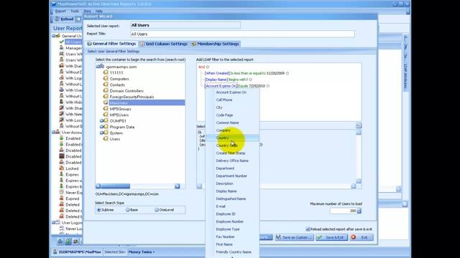Image resolution: width=460 pixels, height=258 pixels.
Task: Open the Expired users report icon
Action: pyautogui.click(x=62, y=199)
